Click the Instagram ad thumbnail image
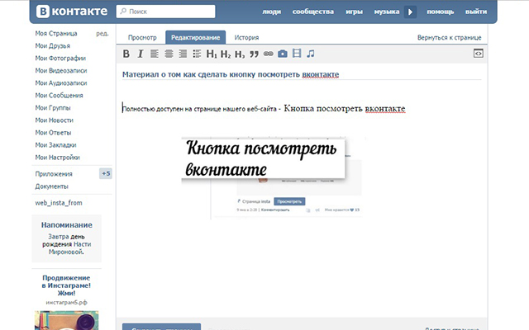The width and height of the screenshot is (529, 330). (66, 320)
